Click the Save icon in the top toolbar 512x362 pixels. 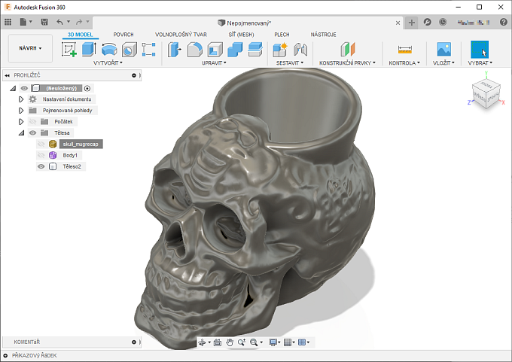(44, 23)
